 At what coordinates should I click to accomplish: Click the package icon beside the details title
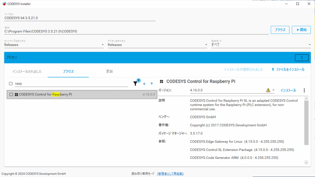[x=161, y=82]
